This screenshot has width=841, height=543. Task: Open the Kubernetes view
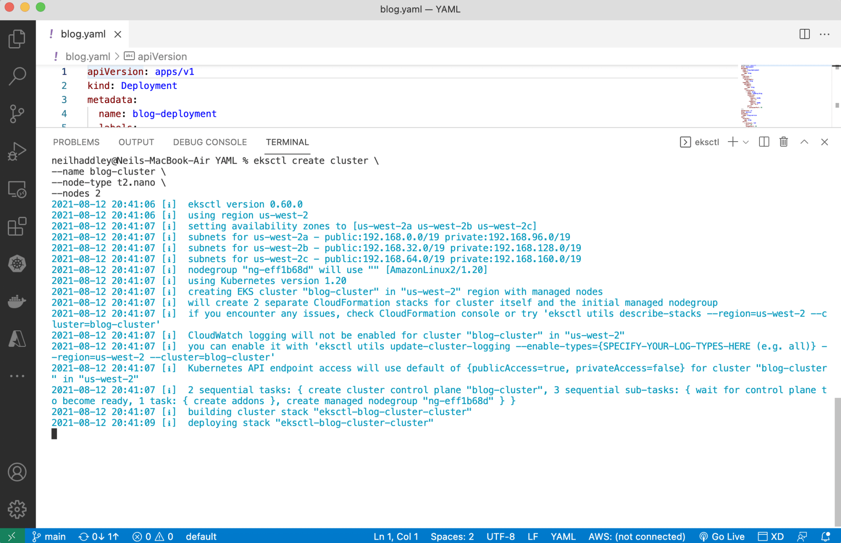coord(17,264)
